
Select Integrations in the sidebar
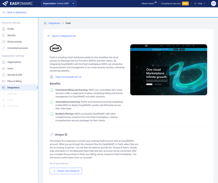(x=19, y=87)
